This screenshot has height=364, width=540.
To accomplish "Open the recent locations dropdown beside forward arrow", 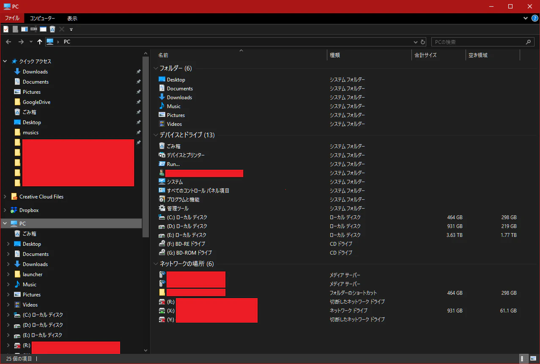I will 31,42.
